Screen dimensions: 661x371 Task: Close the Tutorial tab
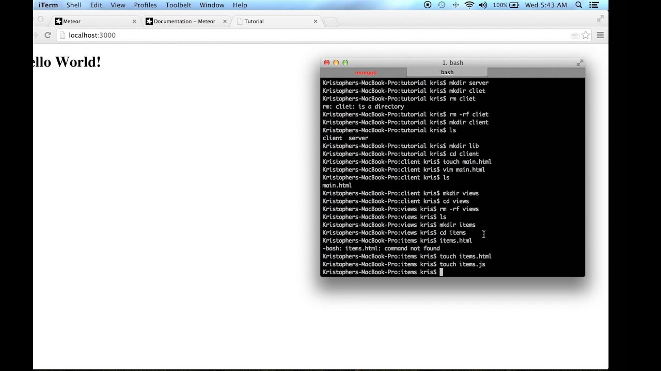316,22
